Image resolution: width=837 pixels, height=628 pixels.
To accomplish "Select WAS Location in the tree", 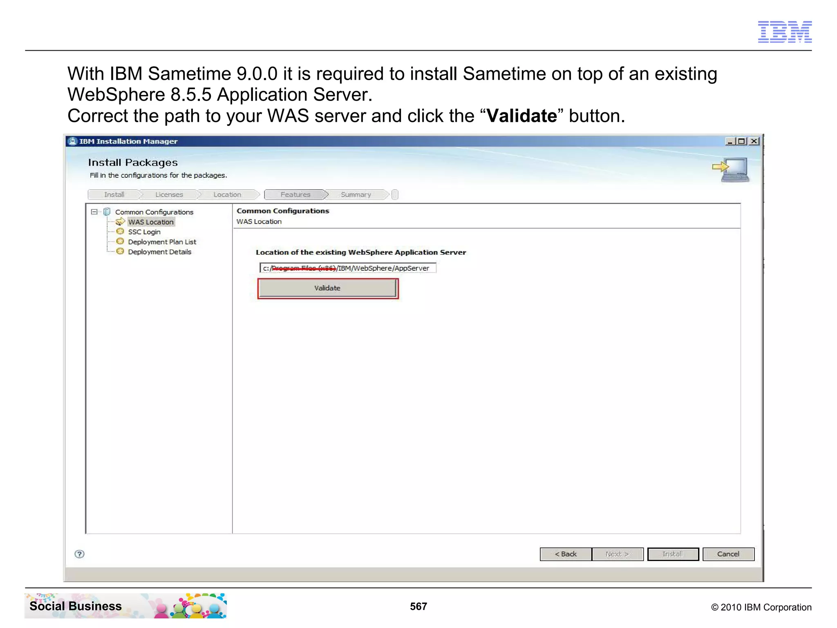I will pyautogui.click(x=151, y=222).
